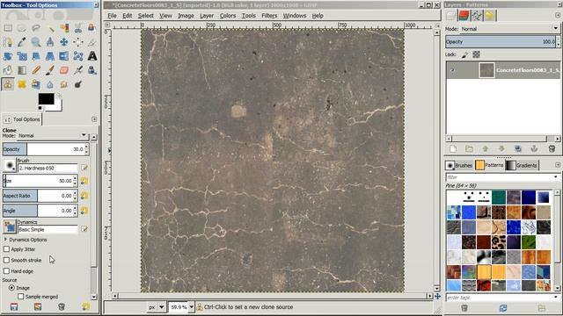The width and height of the screenshot is (563, 316).
Task: Enable the Apply Jitter checkbox
Action: pyautogui.click(x=6, y=249)
